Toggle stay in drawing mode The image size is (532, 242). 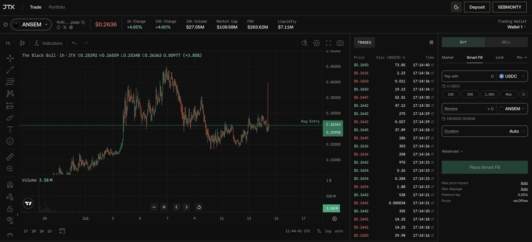pyautogui.click(x=10, y=196)
